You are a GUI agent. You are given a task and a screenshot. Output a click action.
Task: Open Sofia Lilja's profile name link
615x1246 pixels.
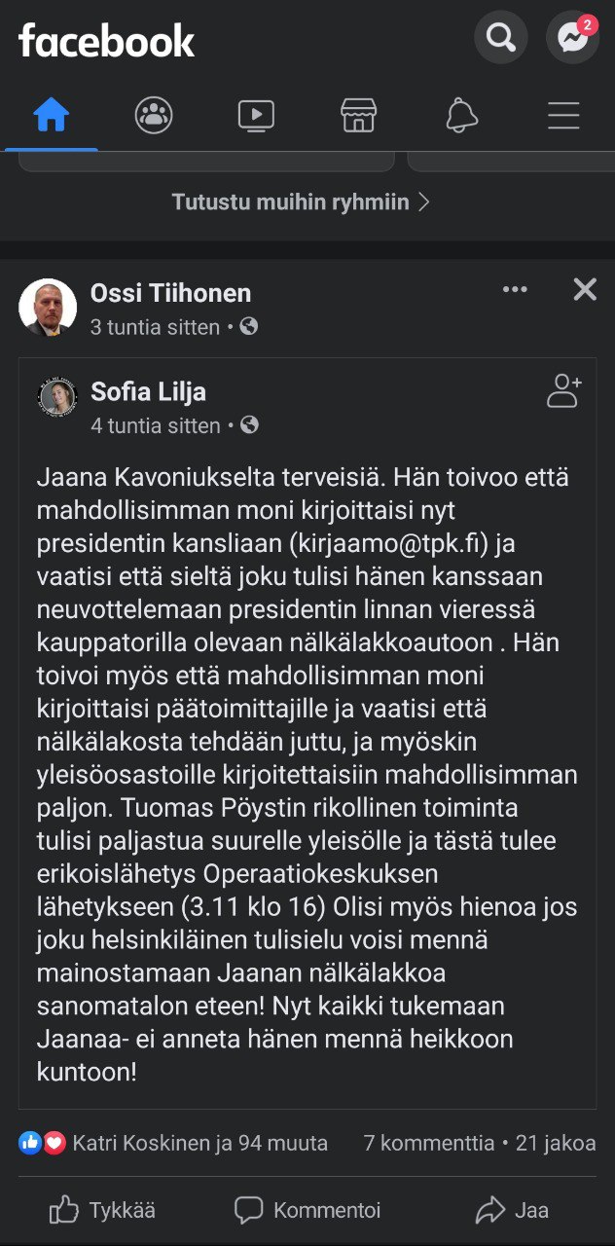point(148,391)
